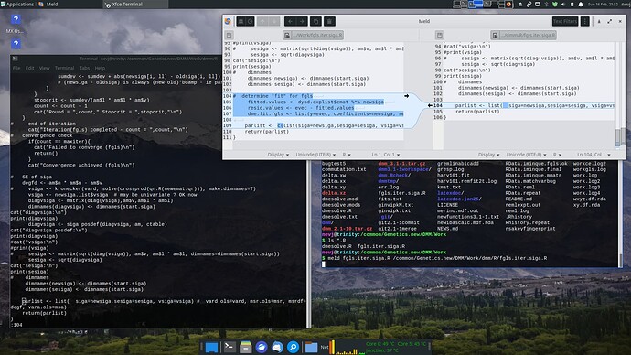Open the Tabs menu in the terminal window

pos(84,68)
